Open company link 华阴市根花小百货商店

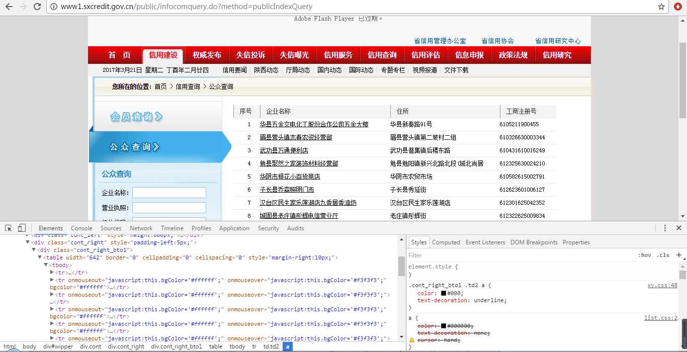290,177
